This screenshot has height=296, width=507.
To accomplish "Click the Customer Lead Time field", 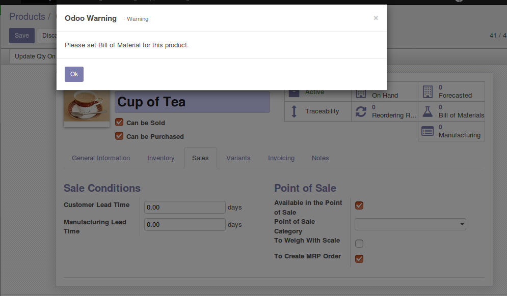I will click(184, 208).
